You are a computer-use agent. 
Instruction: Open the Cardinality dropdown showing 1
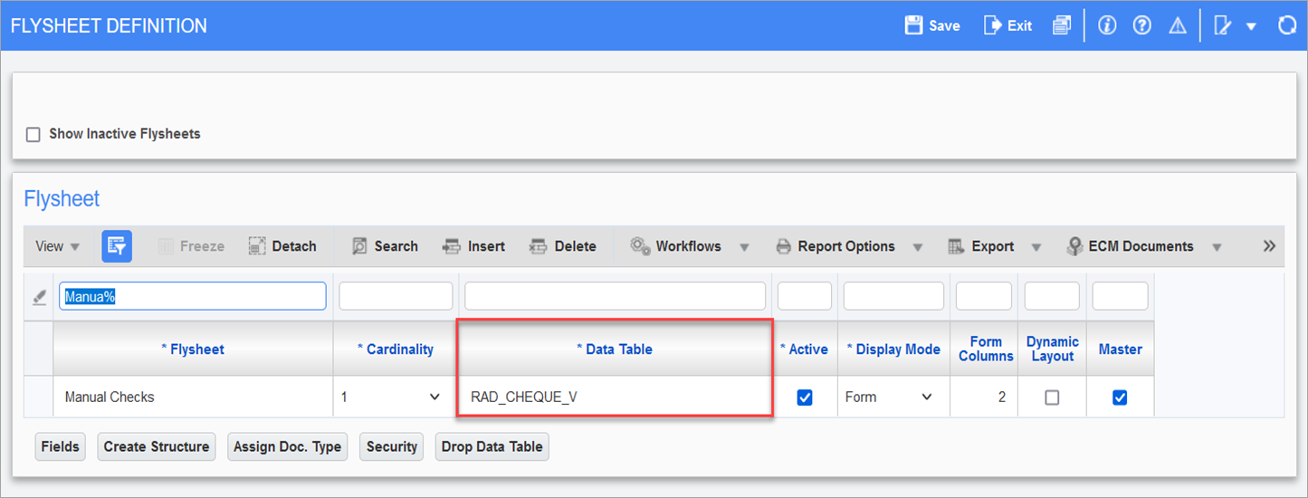coord(391,397)
